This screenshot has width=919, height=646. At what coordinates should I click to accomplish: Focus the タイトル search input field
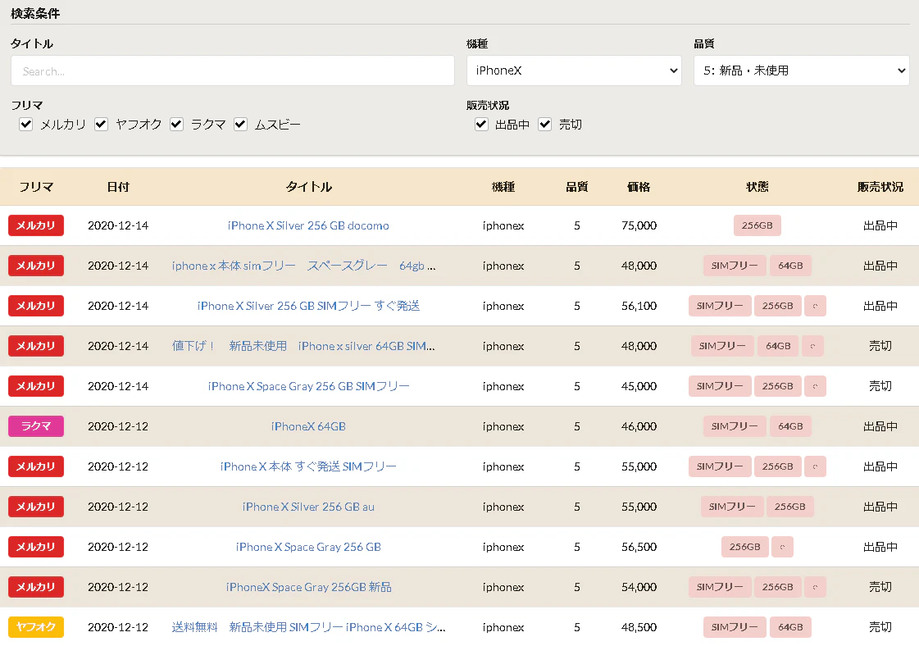tap(233, 71)
